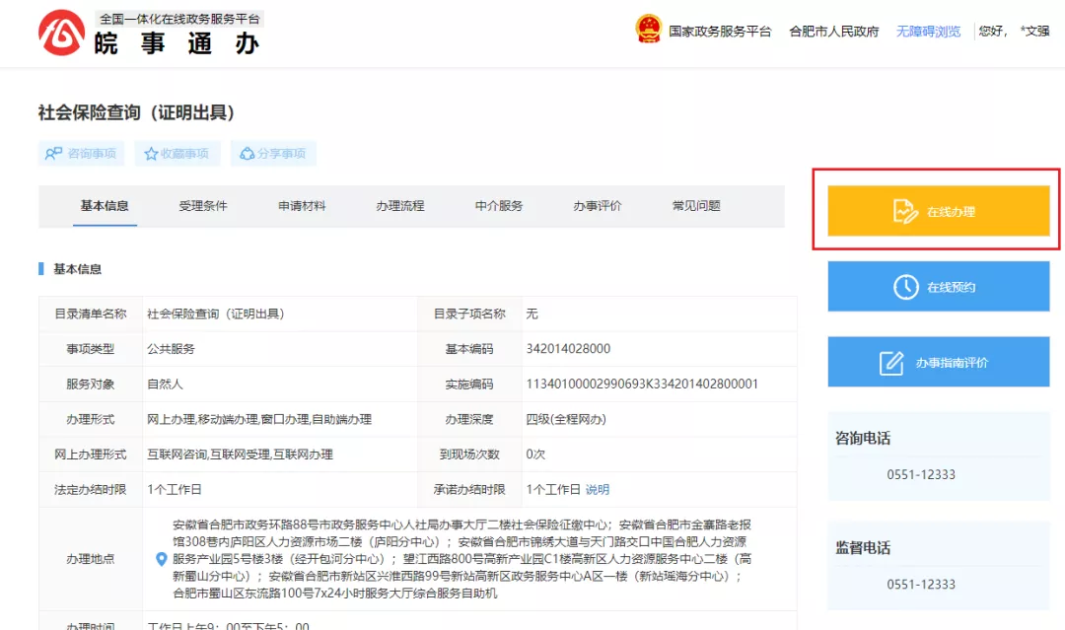Click the 在线办理 online processing button
The image size is (1065, 630).
938,211
